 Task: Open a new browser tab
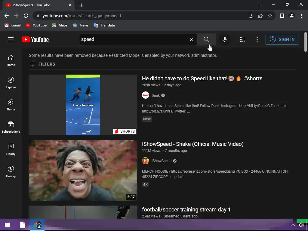(81, 5)
